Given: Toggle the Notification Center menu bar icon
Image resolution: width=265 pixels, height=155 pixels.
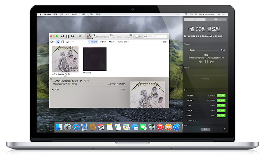Looking at the screenshot, I should pos(224,14).
